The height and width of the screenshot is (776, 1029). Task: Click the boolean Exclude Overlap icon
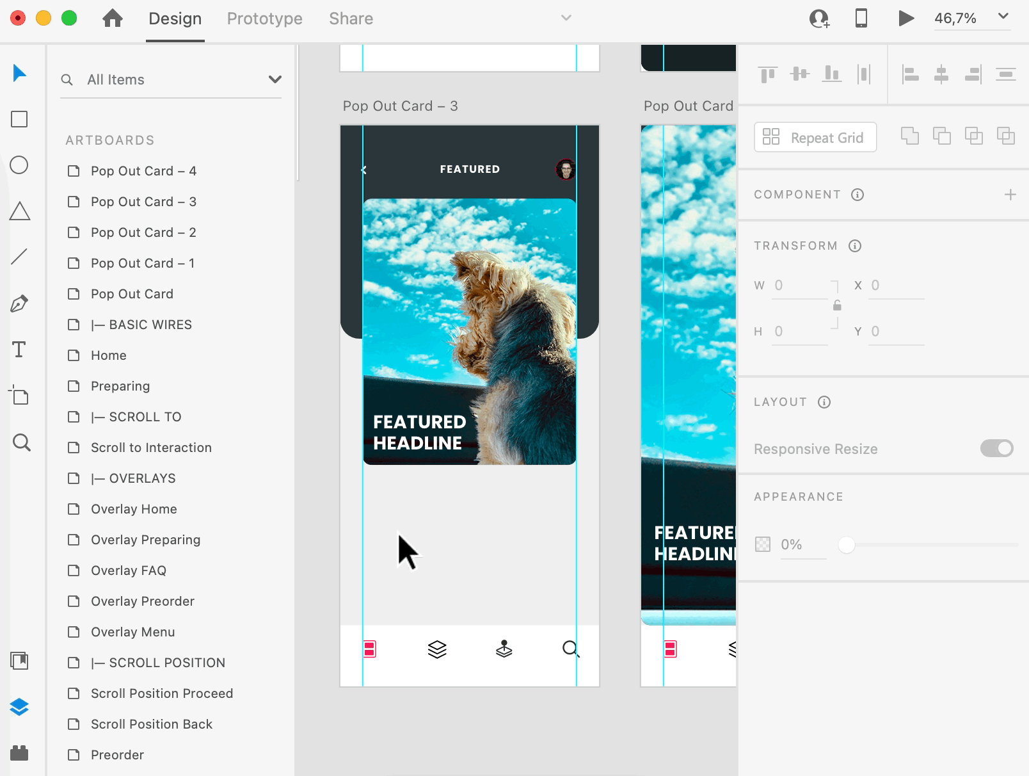[1006, 136]
